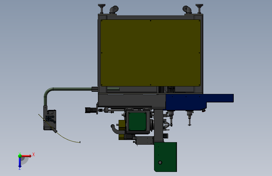Click the blue Z axis of the orientation triad
The height and width of the screenshot is (176, 272).
coord(20,163)
